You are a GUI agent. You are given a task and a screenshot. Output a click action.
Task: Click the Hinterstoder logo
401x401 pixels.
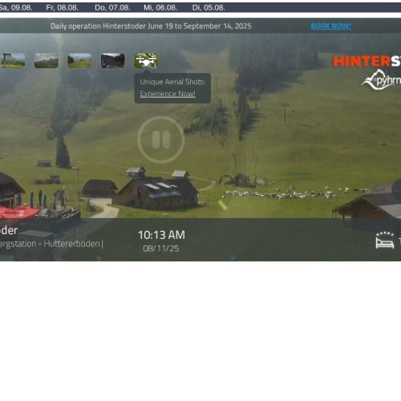[367, 61]
